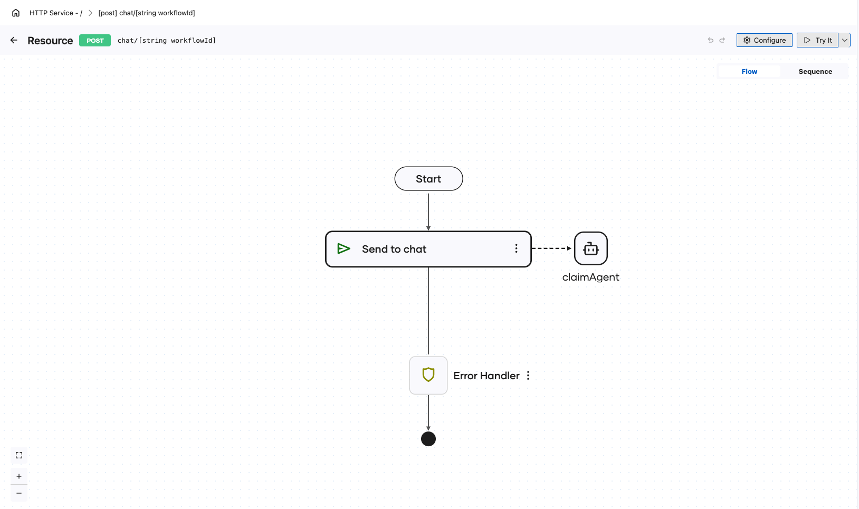Expand the Try It dropdown arrow
Image resolution: width=859 pixels, height=509 pixels.
coord(845,40)
